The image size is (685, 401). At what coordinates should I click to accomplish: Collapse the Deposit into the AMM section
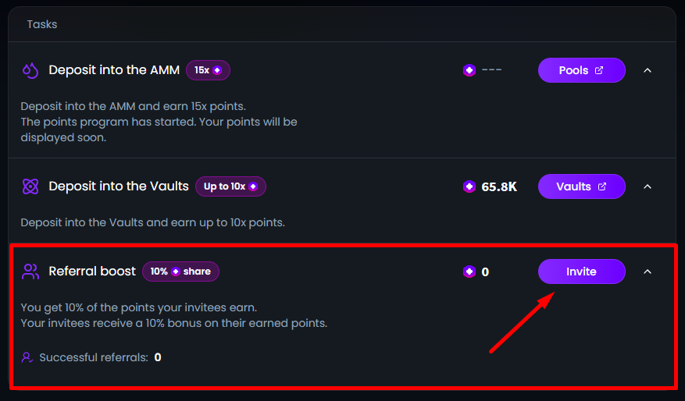click(x=647, y=70)
